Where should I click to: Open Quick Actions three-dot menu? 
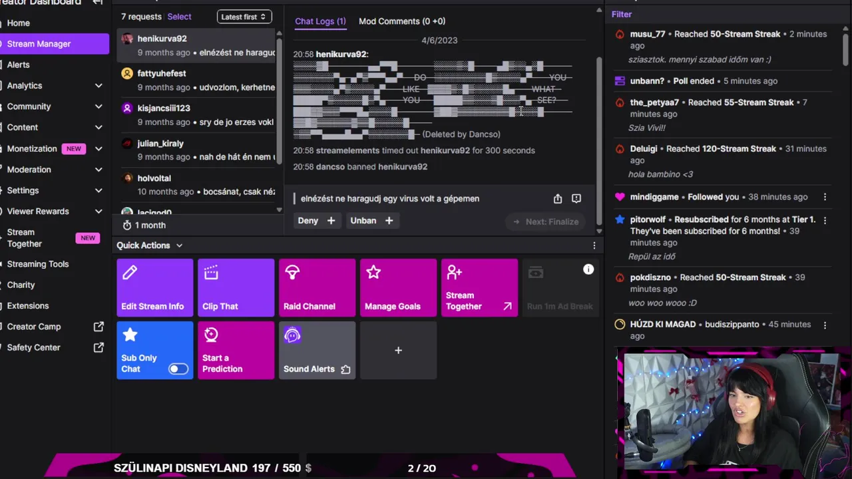[594, 245]
